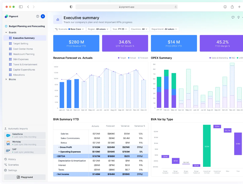This screenshot has height=184, width=243.
Task: Click the lightbulb suggestions icon
Action: pos(239,17)
